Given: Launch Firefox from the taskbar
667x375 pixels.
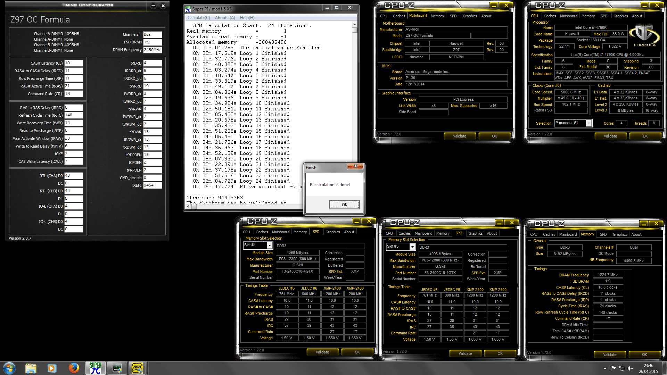Looking at the screenshot, I should pyautogui.click(x=74, y=368).
